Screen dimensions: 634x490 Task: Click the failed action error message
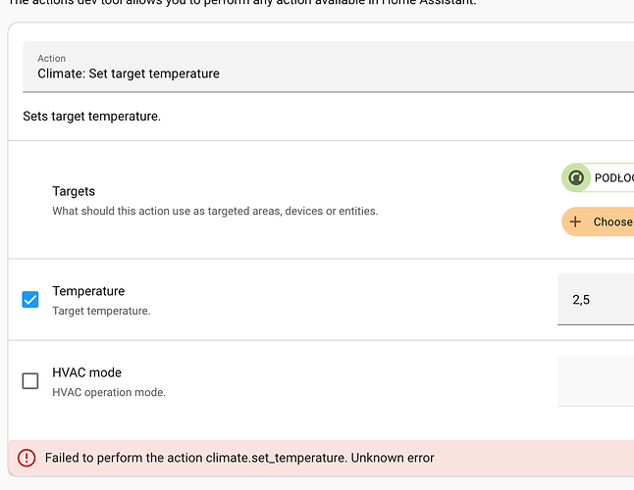pyautogui.click(x=239, y=458)
